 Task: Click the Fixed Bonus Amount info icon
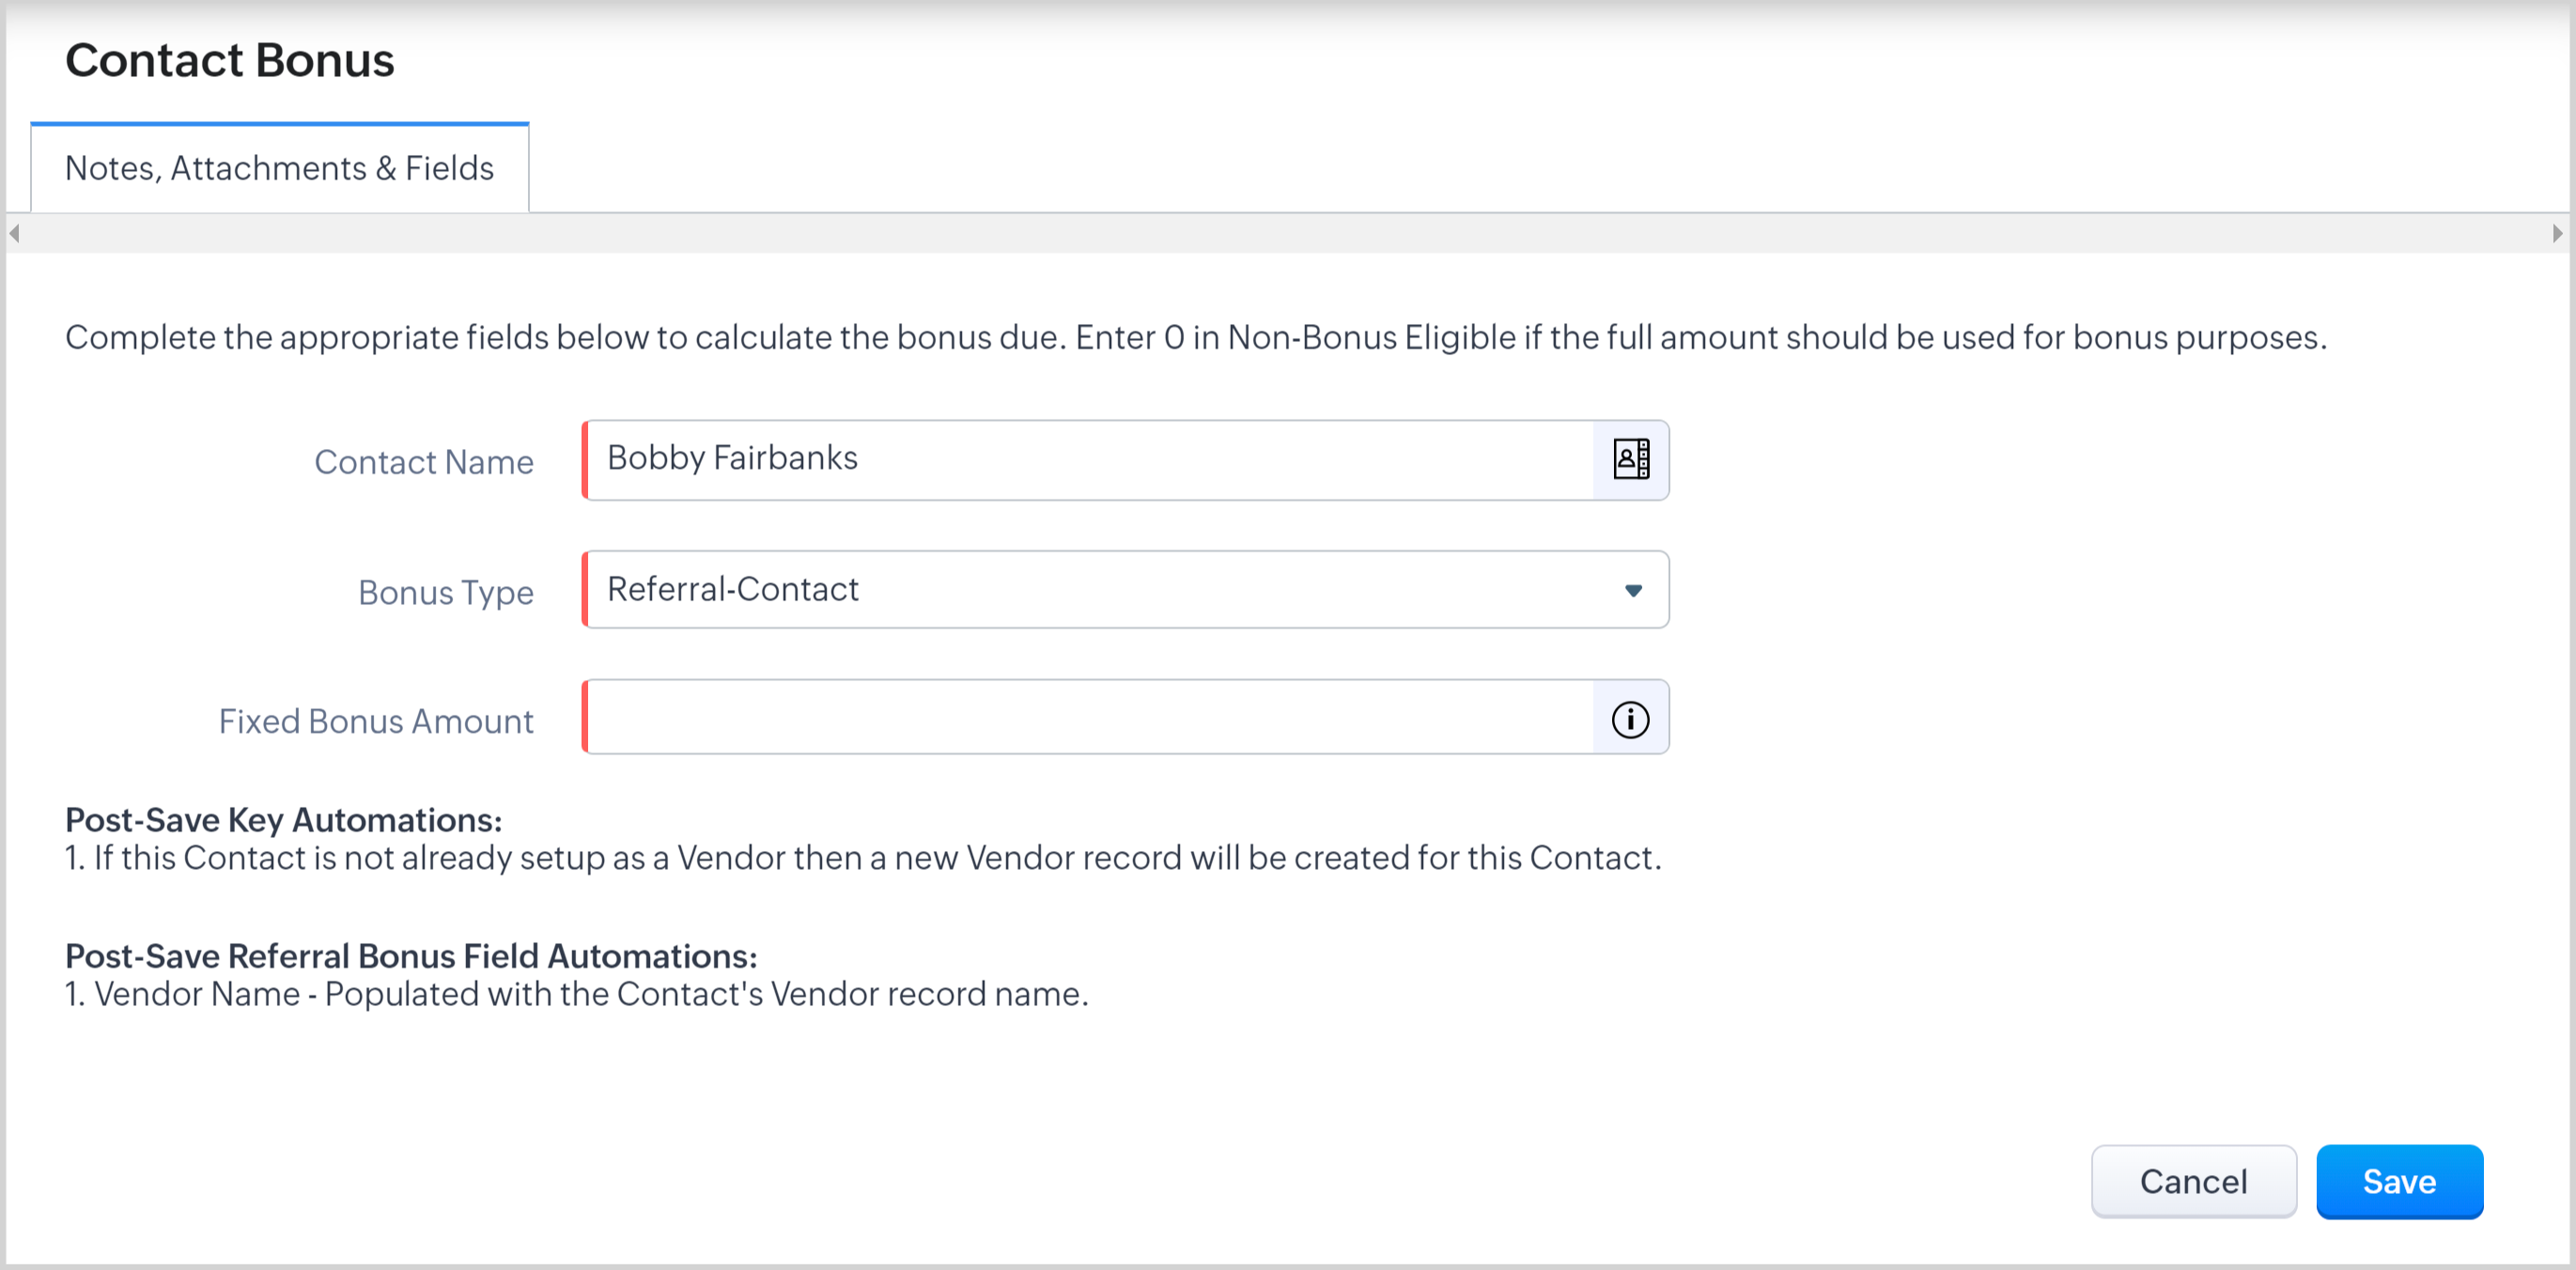(1630, 719)
